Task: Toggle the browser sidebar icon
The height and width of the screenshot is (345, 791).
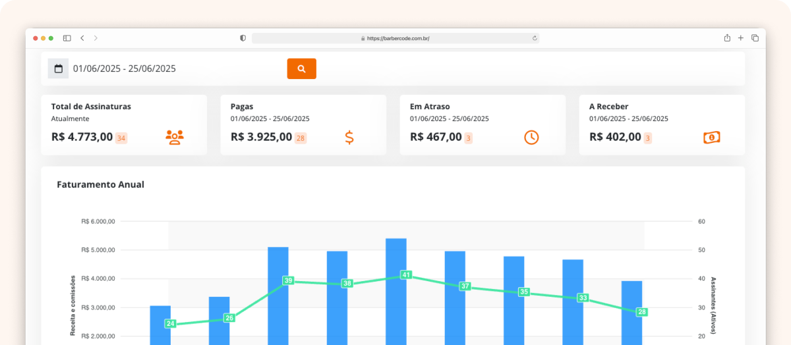Action: pos(67,38)
